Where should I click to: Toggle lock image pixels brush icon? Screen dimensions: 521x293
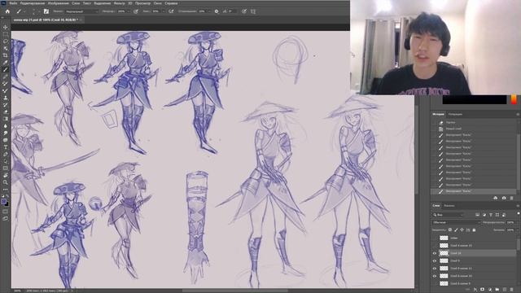[x=456, y=230]
